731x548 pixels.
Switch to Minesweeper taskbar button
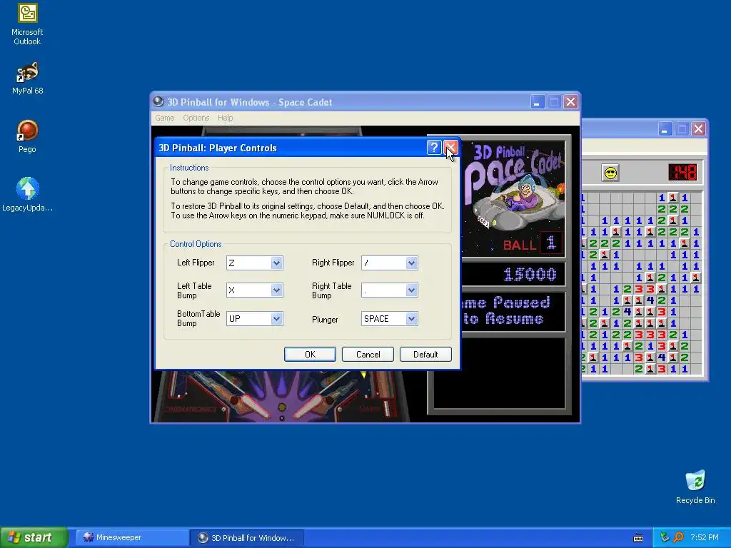pos(132,538)
